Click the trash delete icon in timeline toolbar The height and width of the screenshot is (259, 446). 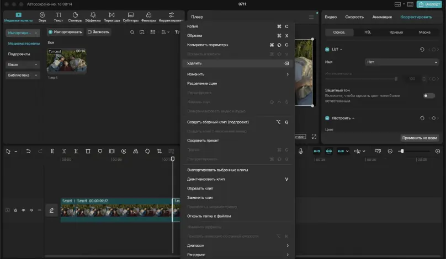[88, 151]
